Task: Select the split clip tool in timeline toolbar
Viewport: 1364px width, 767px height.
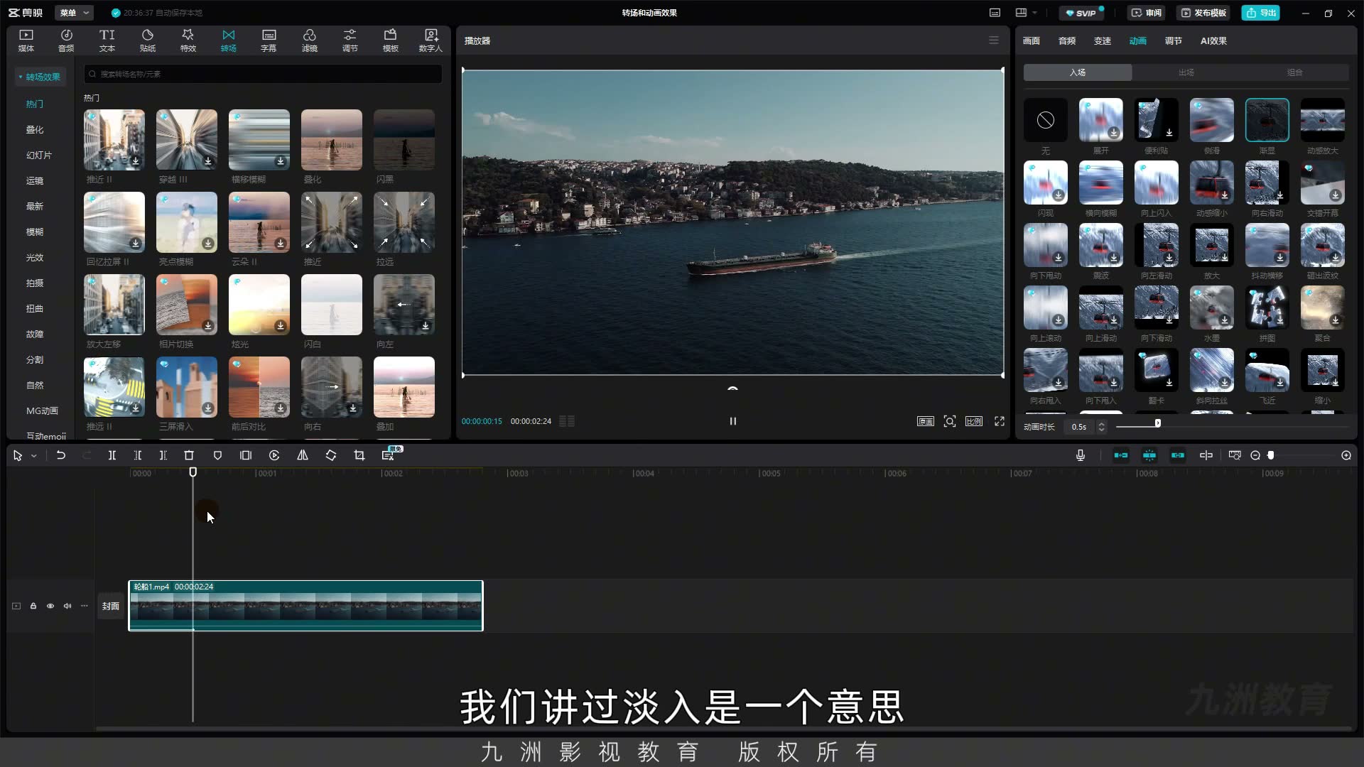Action: [x=112, y=455]
